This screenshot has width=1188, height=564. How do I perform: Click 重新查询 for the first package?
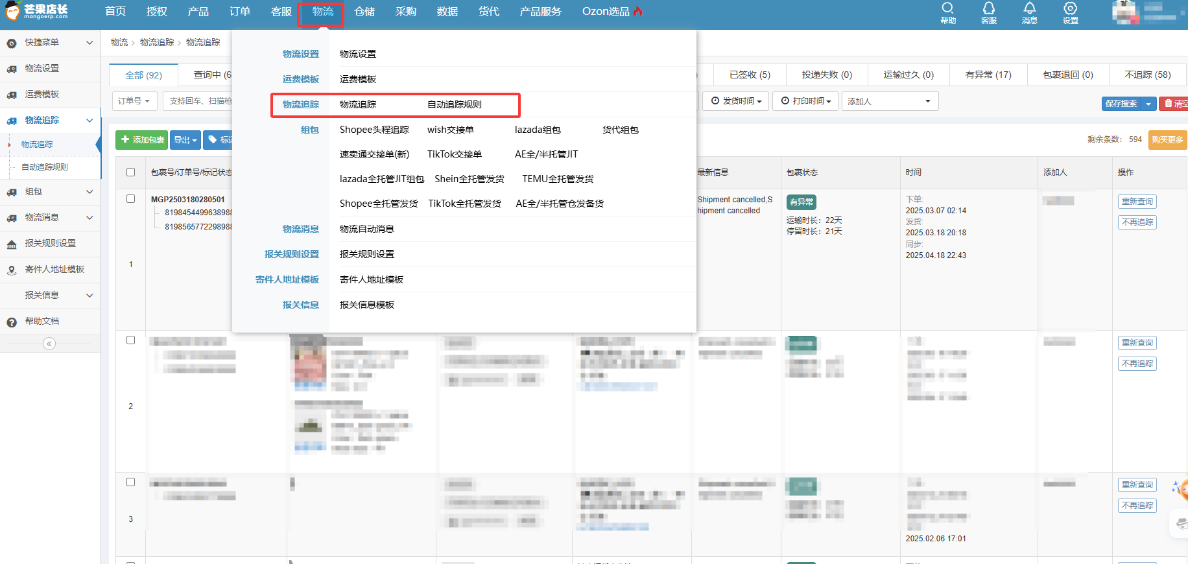[x=1137, y=202]
